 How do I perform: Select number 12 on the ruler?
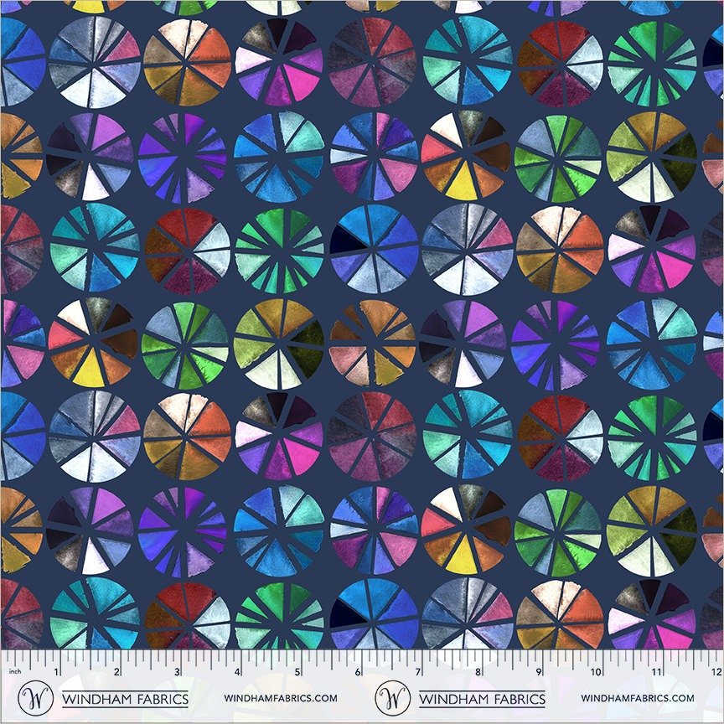pos(716,672)
